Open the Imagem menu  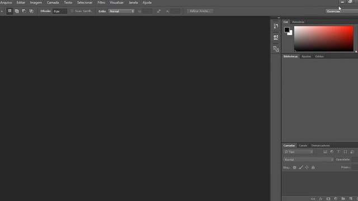point(36,2)
